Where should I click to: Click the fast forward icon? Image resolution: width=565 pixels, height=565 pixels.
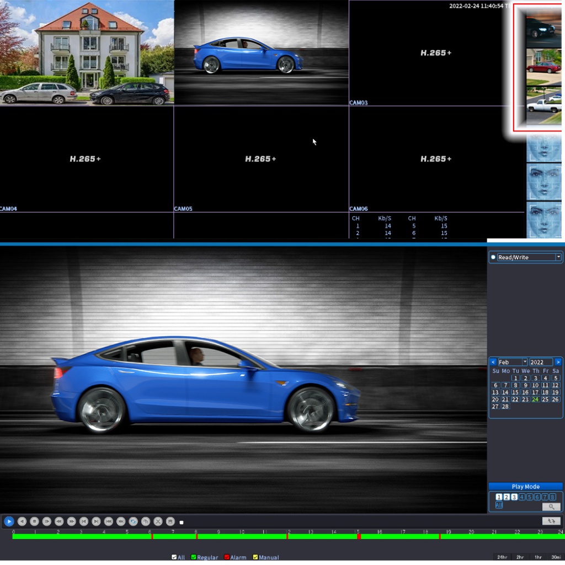click(x=71, y=521)
